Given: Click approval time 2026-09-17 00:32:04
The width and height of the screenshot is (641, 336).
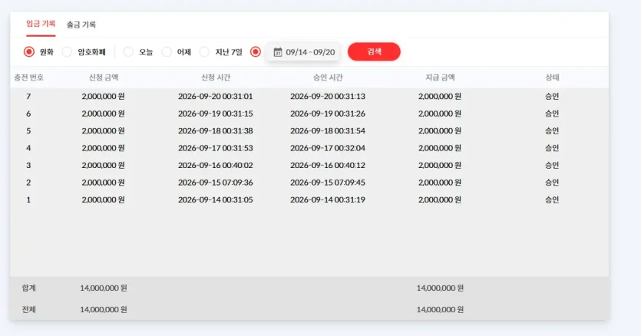Looking at the screenshot, I should [x=328, y=148].
